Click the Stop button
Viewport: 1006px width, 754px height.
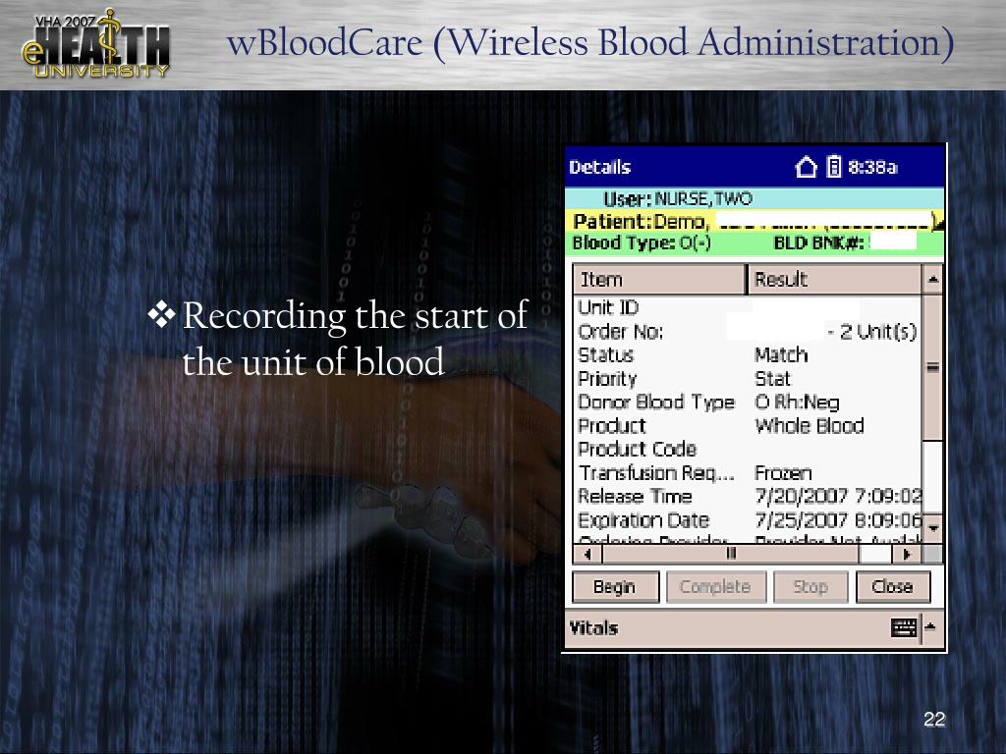click(810, 587)
